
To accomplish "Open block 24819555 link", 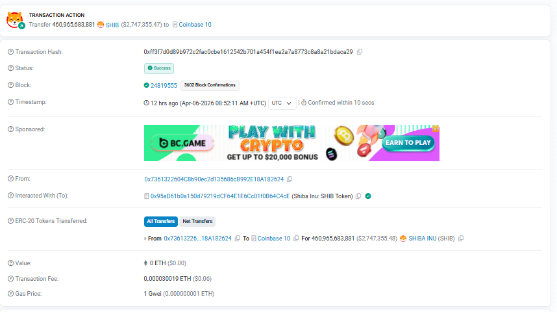I will (164, 86).
